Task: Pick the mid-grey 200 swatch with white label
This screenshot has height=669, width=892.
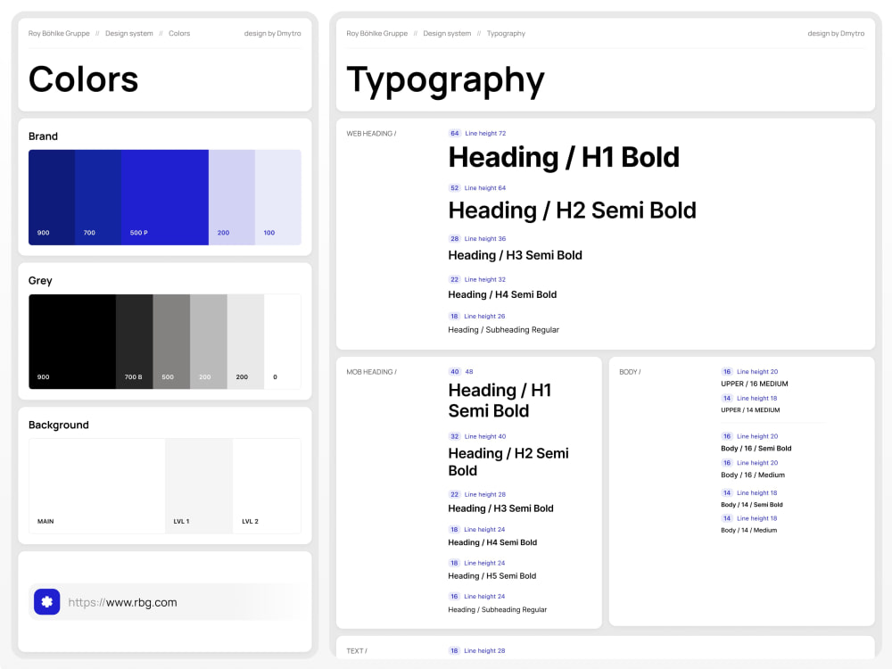Action: click(x=209, y=342)
